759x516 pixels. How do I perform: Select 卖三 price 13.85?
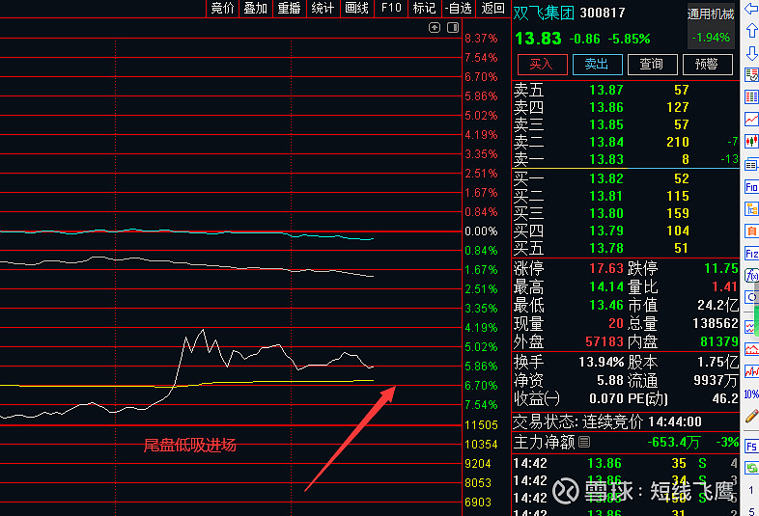[x=606, y=124]
